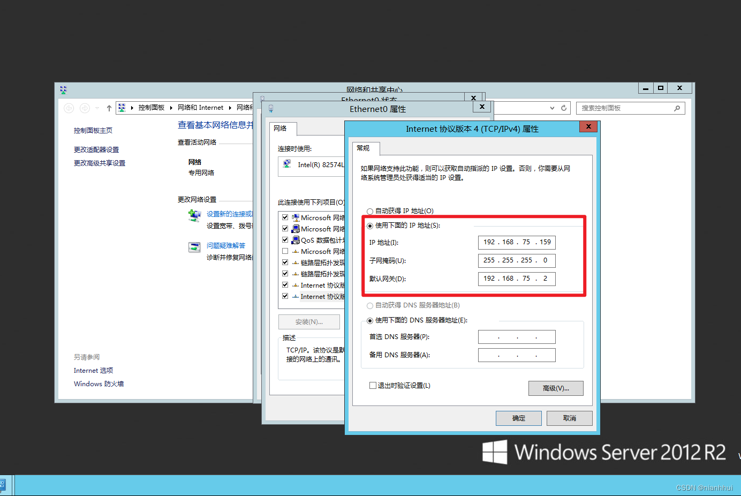Go back with the Control Panel back arrow

[x=69, y=108]
